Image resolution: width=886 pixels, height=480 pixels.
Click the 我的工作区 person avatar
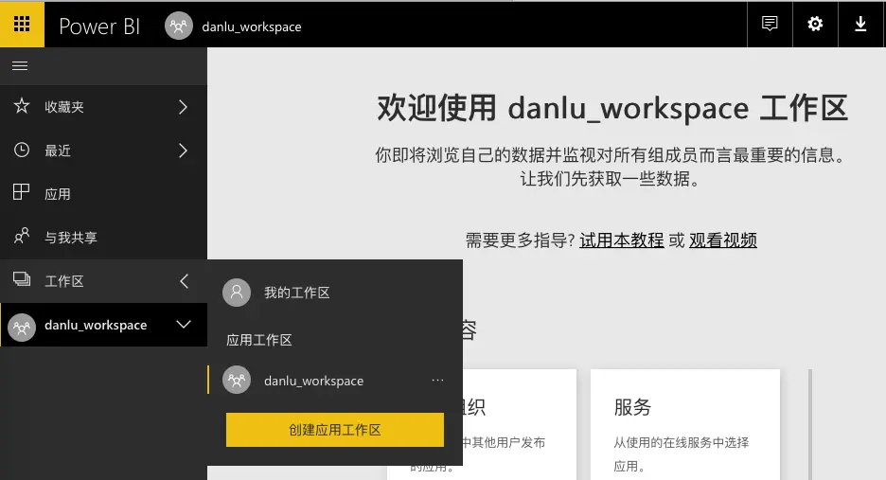pyautogui.click(x=237, y=293)
